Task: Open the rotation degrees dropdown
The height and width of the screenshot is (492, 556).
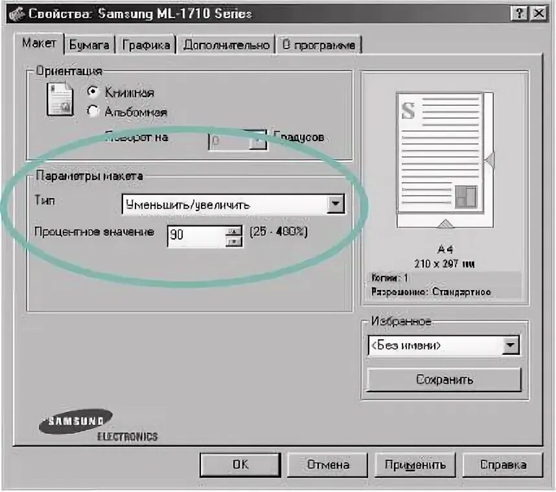Action: tap(258, 142)
